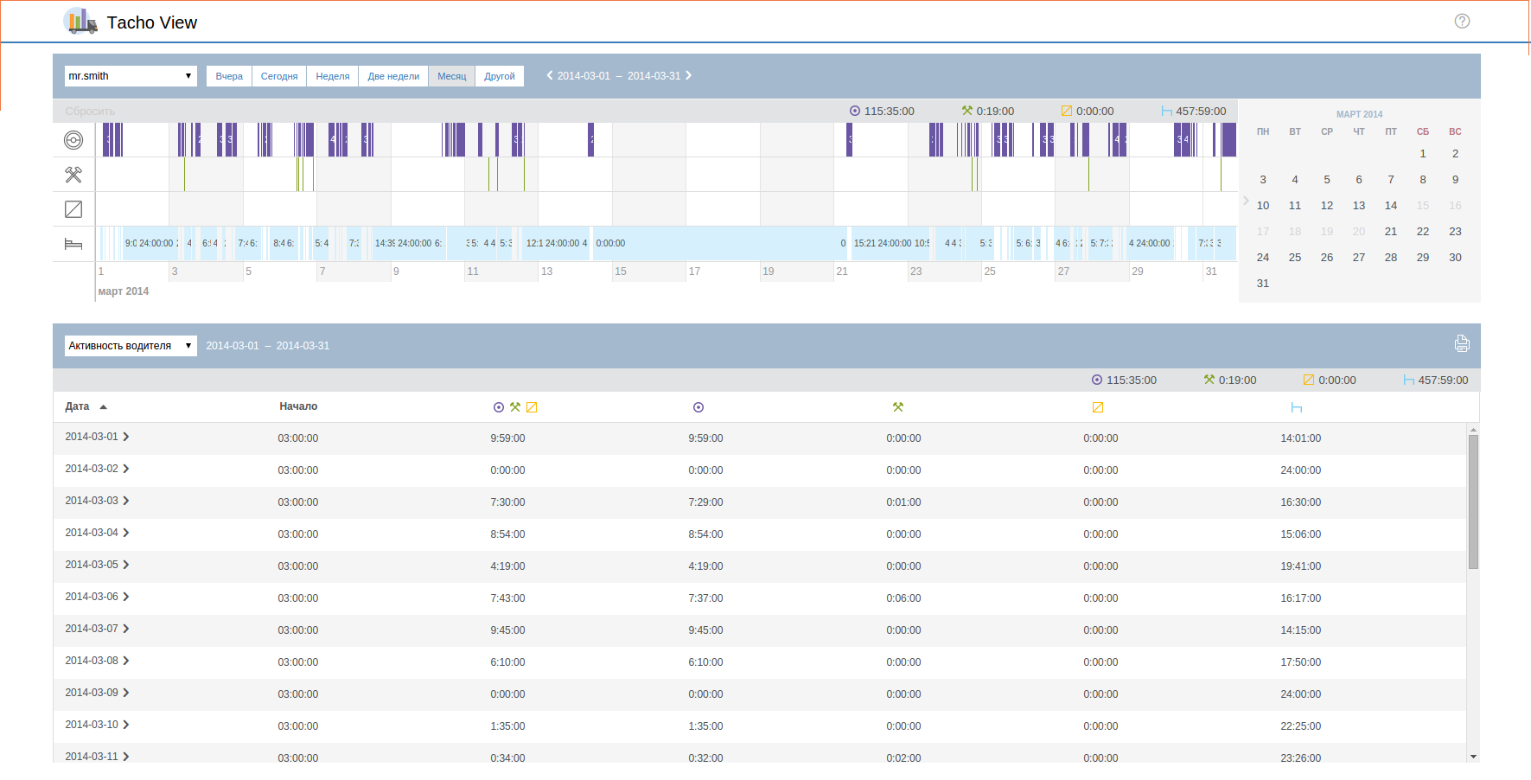Sort by rest time column icon
Screen dimensions: 1531x780
pos(1296,407)
